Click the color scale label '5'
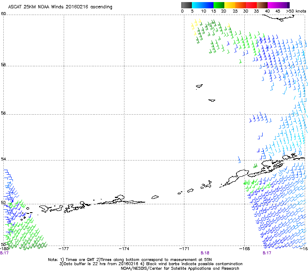Viewport: 308px width, 271px height. click(192, 11)
